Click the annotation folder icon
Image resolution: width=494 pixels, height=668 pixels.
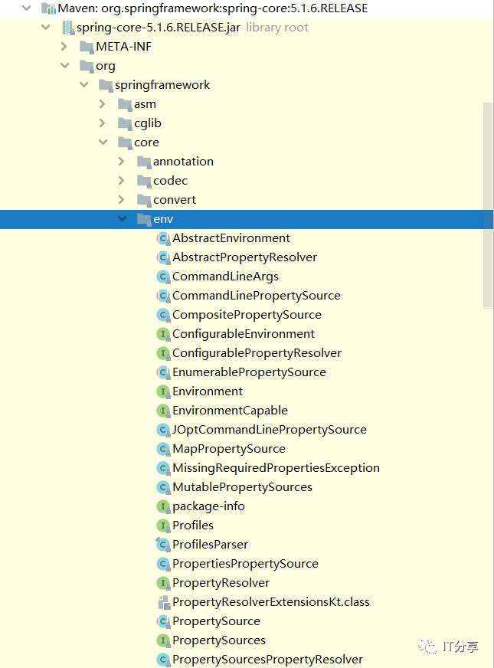tap(144, 162)
